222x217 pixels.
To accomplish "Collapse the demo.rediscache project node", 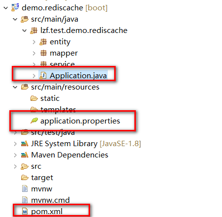I will [6, 8].
